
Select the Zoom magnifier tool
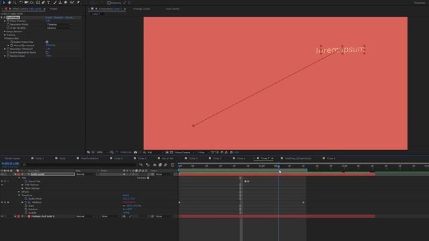click(x=15, y=3)
